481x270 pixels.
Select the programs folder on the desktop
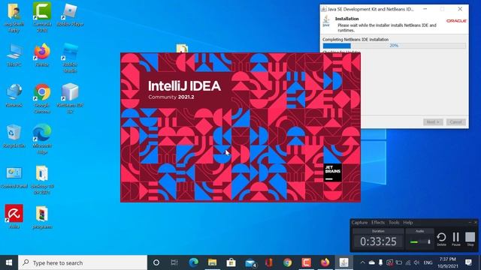[x=42, y=217]
